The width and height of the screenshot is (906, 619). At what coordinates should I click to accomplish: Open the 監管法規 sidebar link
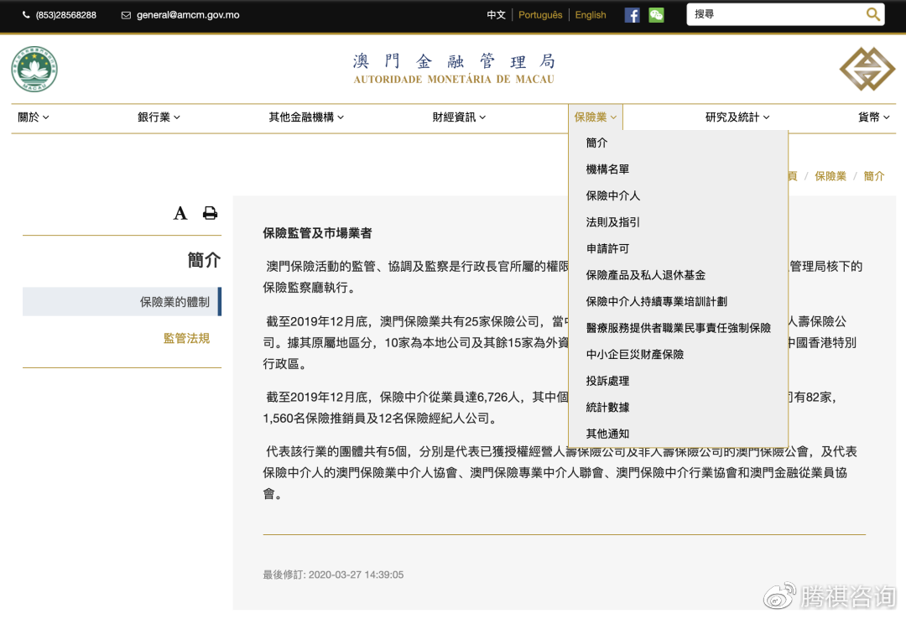(x=186, y=339)
